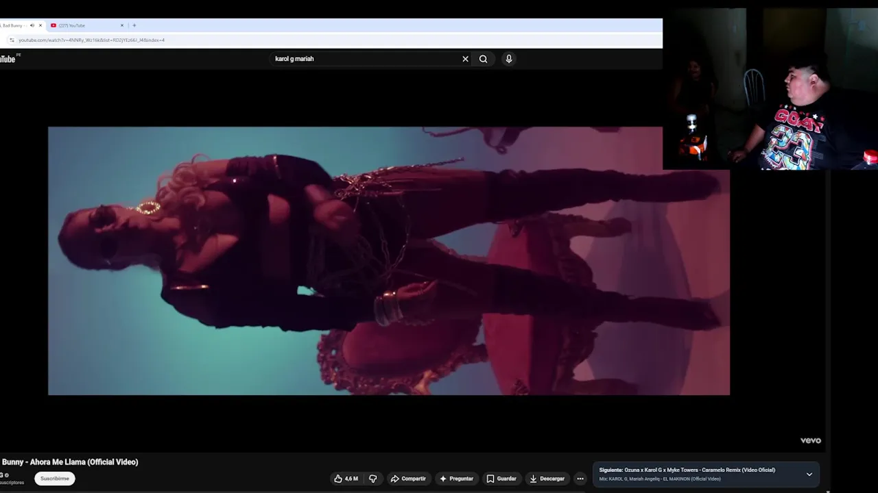The image size is (878, 493).
Task: Expand the Siguiente playlist panel chevron
Action: (809, 475)
